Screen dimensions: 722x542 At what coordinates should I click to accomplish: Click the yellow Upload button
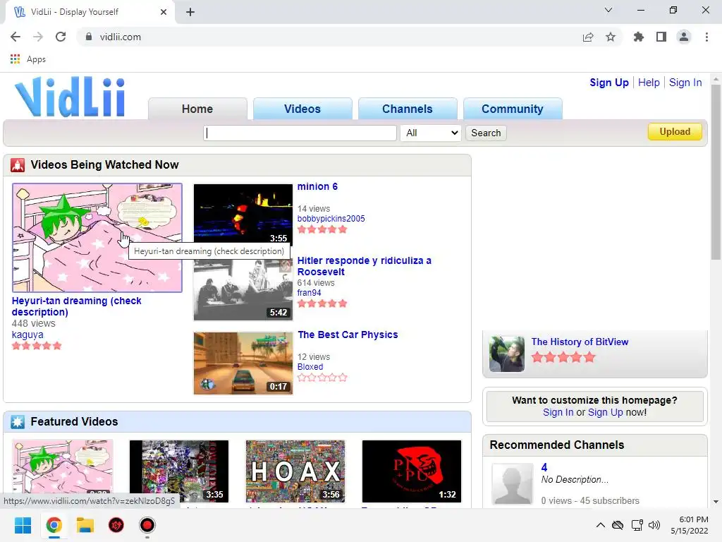(x=675, y=131)
